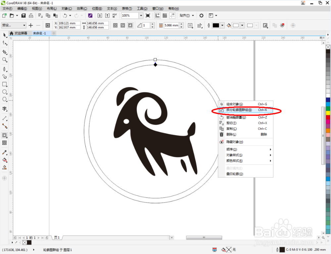Click the black outline color swatch
The width and height of the screenshot is (331, 254).
[216, 26]
